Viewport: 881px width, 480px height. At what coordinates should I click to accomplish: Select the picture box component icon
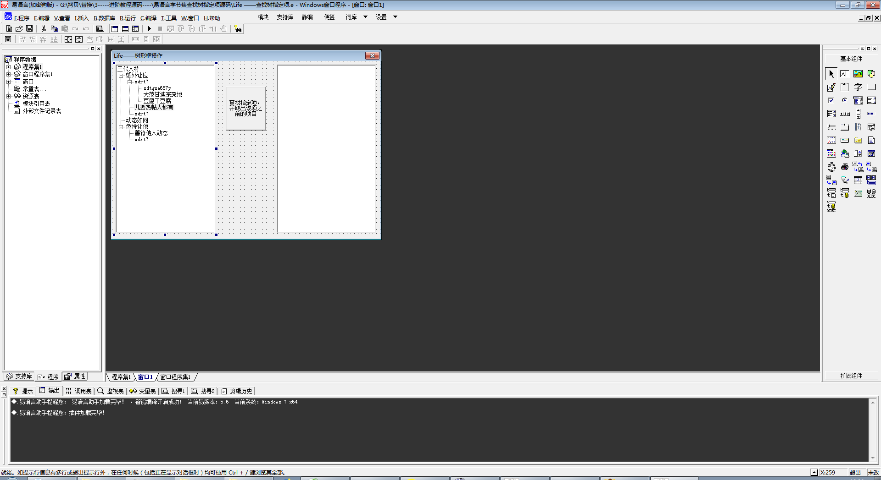[x=858, y=74]
